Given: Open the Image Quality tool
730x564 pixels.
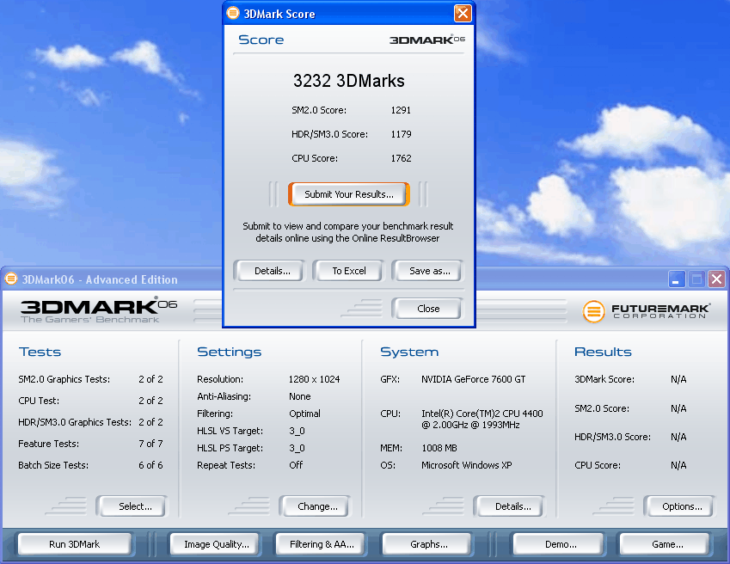Looking at the screenshot, I should coord(217,544).
